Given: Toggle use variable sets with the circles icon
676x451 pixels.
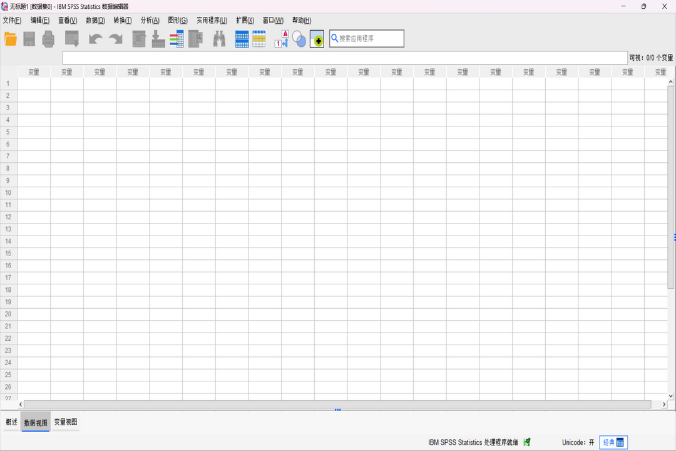Looking at the screenshot, I should pyautogui.click(x=299, y=39).
